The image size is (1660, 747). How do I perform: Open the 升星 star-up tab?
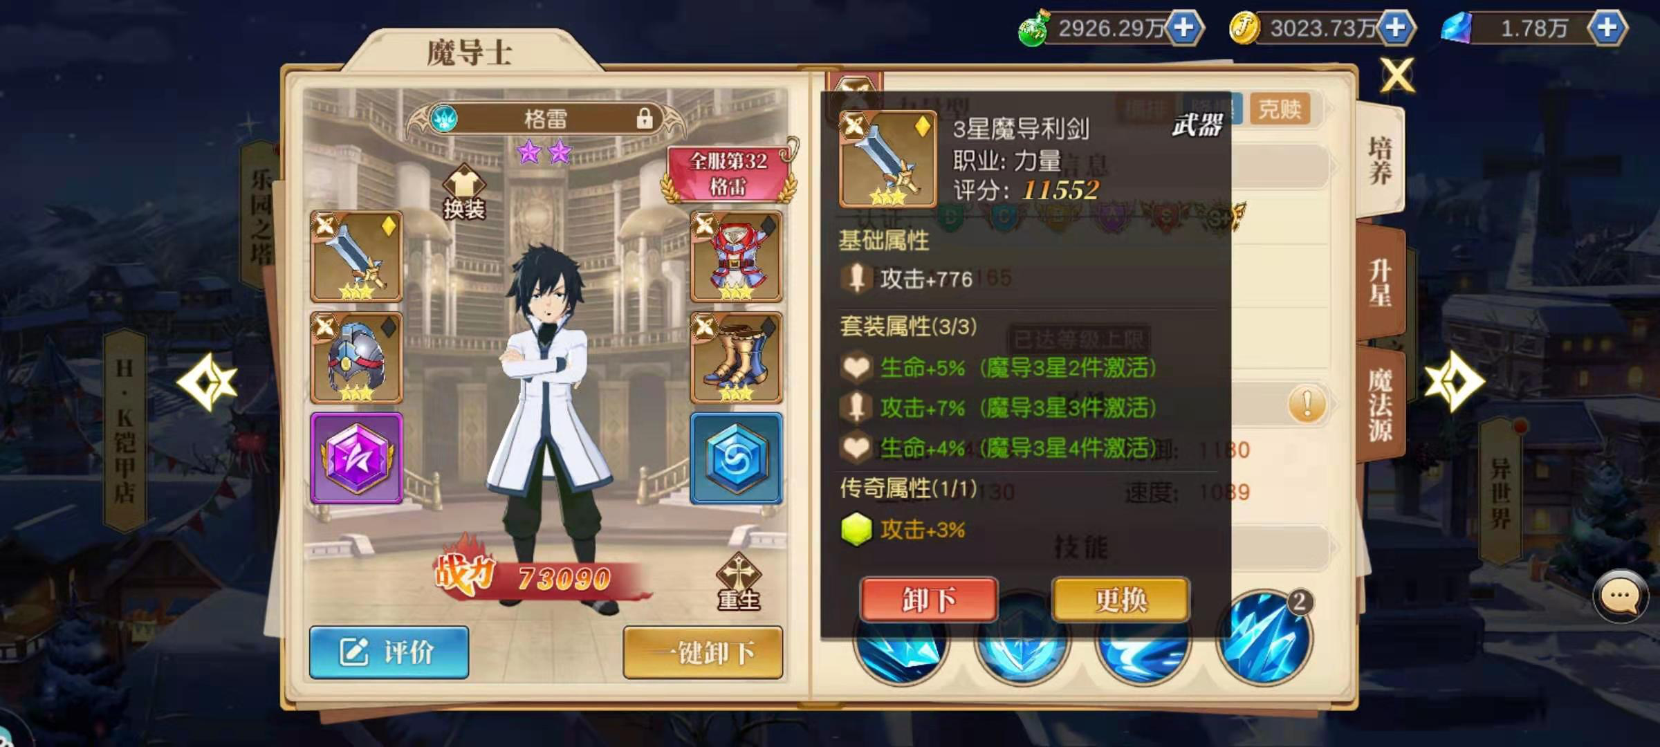pyautogui.click(x=1381, y=282)
